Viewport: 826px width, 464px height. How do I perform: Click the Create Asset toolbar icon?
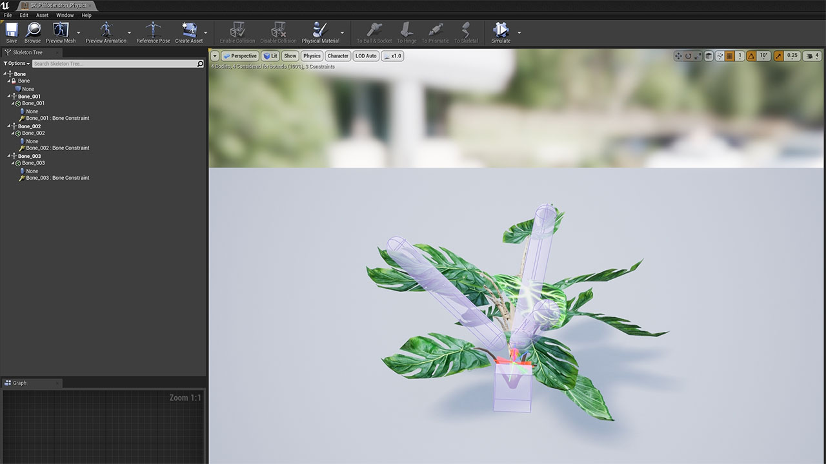click(189, 32)
